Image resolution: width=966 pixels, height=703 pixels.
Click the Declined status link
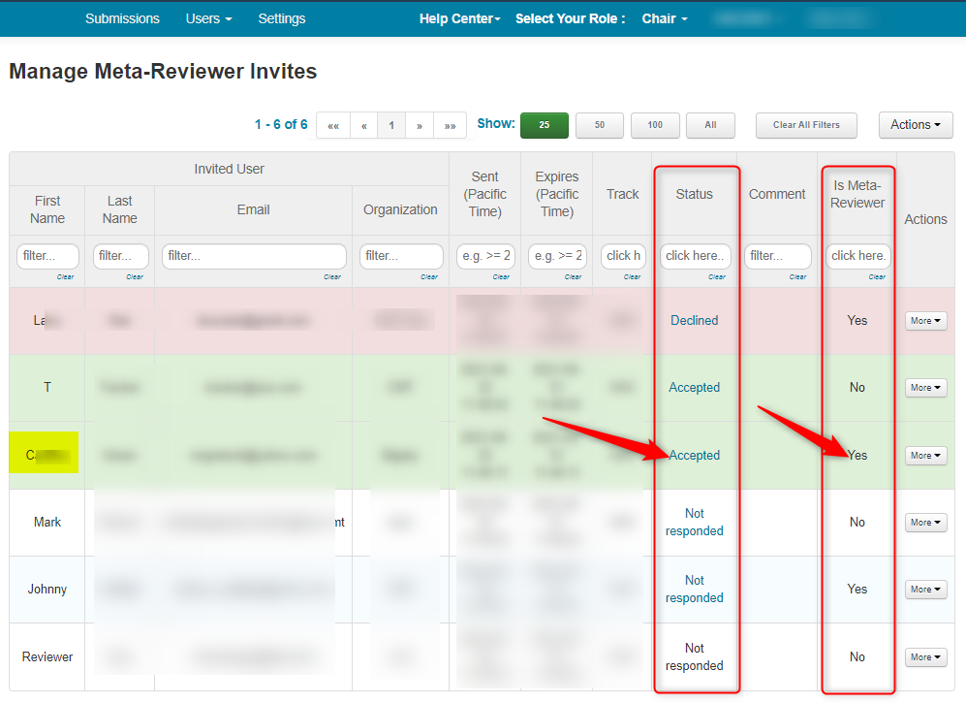[695, 321]
